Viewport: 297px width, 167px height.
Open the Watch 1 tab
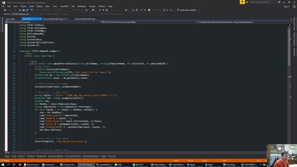[21, 156]
